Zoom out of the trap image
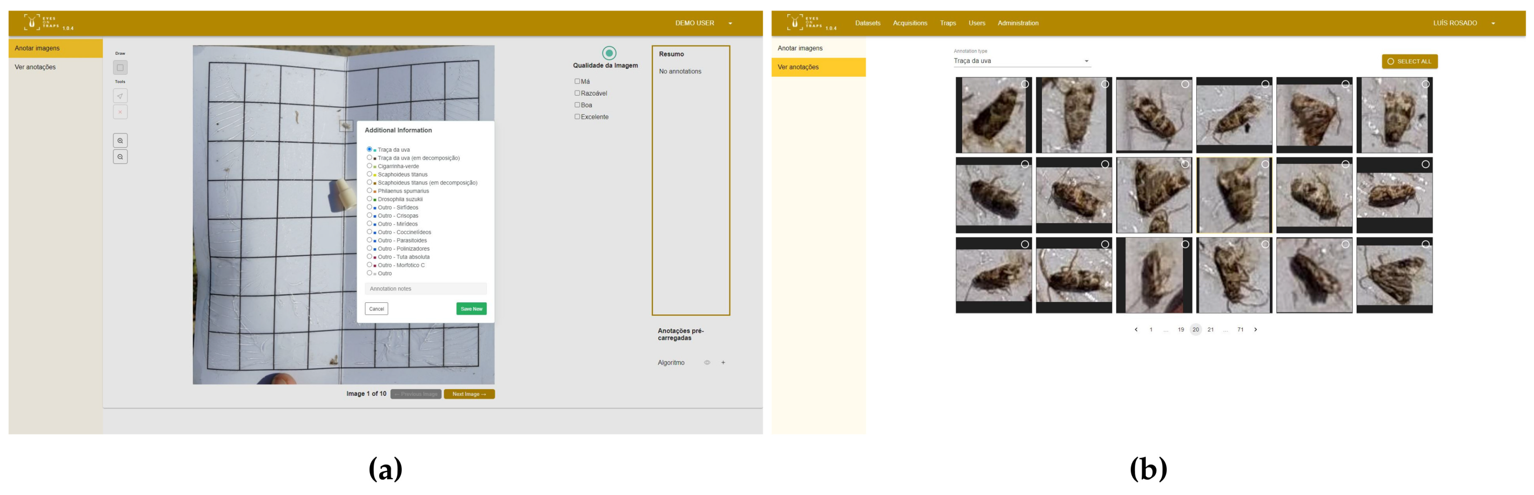This screenshot has height=495, width=1534. [120, 156]
